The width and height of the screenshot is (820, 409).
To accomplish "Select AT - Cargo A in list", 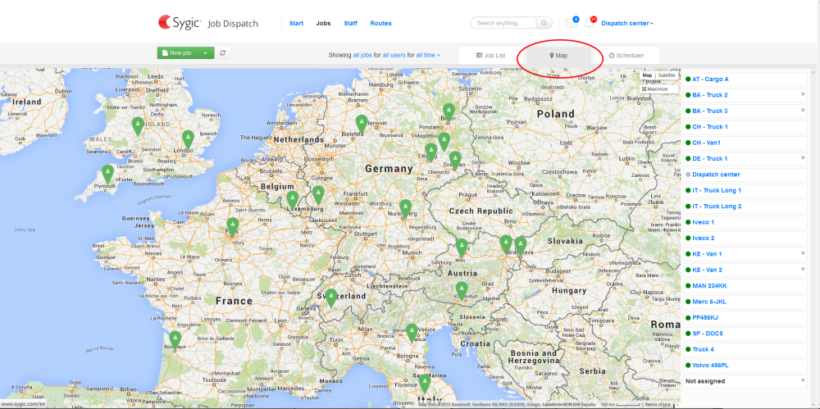I will (x=745, y=79).
